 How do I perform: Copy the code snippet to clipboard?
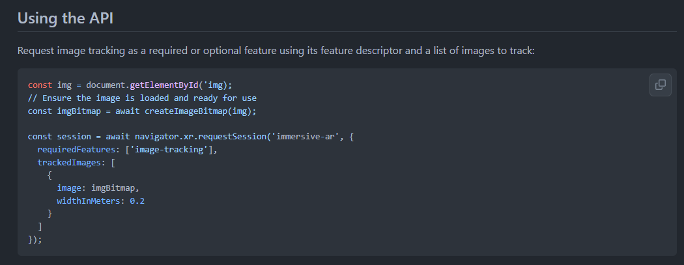[x=660, y=85]
